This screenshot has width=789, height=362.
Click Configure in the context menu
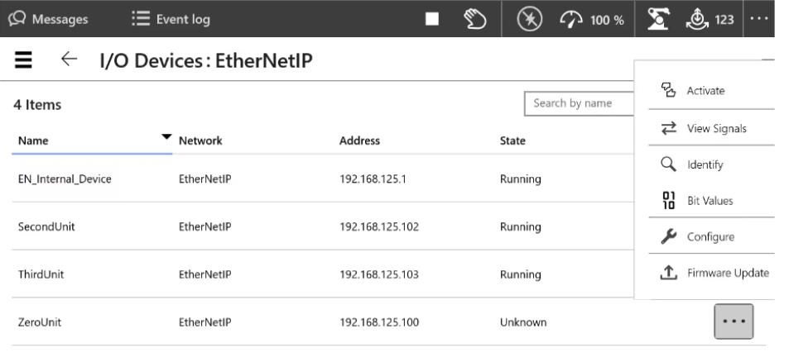click(705, 237)
